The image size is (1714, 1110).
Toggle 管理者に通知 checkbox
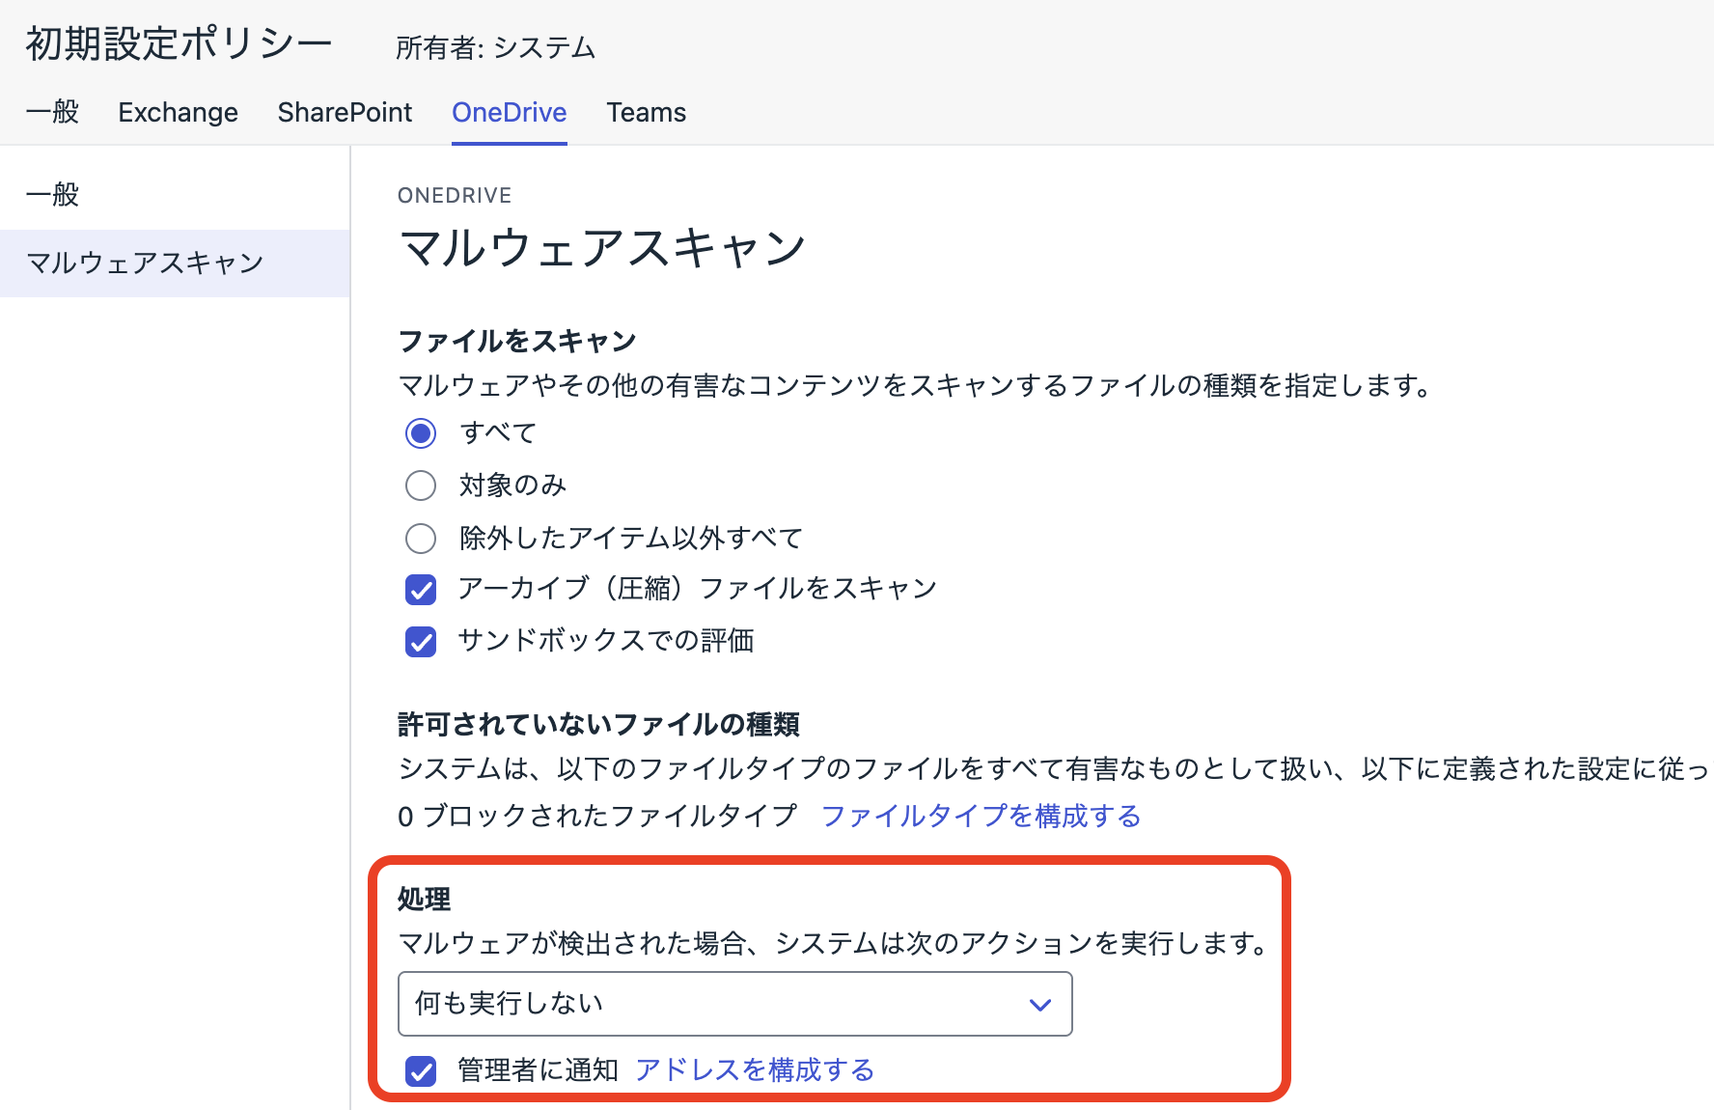click(421, 1070)
